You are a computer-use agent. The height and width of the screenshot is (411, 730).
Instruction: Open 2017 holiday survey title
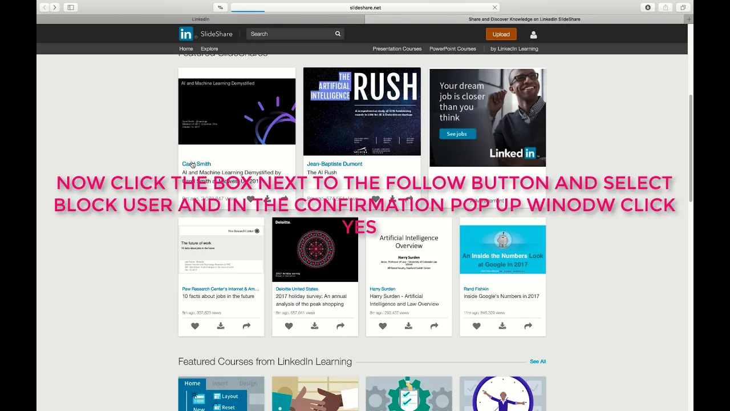click(x=311, y=300)
